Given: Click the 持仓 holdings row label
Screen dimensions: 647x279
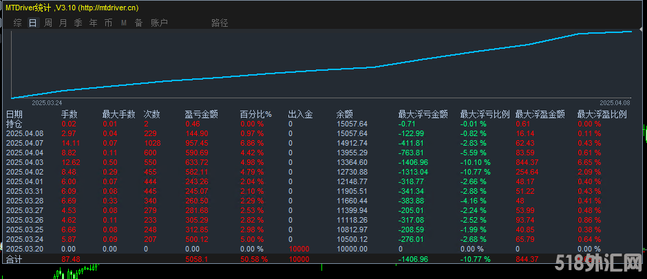Looking at the screenshot, I should [14, 124].
